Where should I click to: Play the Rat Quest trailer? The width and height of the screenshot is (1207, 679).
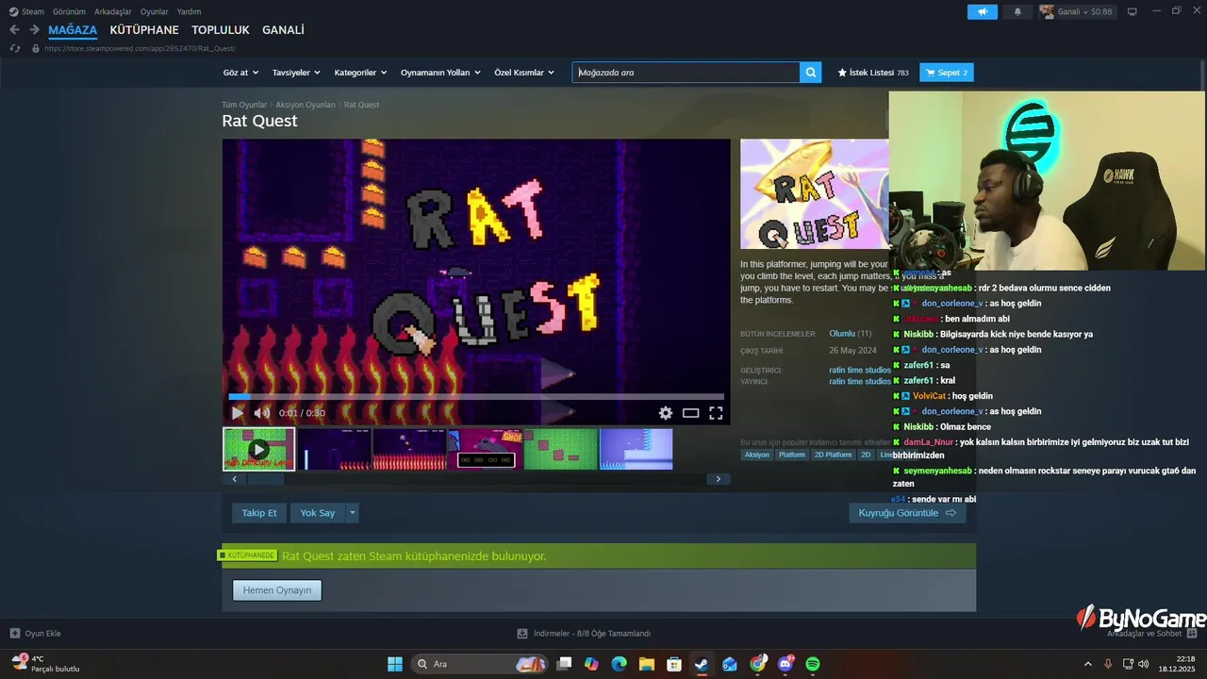point(238,413)
